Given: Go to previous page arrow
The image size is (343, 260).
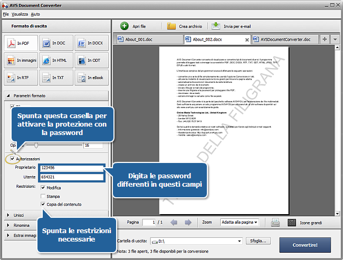Looking at the screenshot, I should pos(174,223).
